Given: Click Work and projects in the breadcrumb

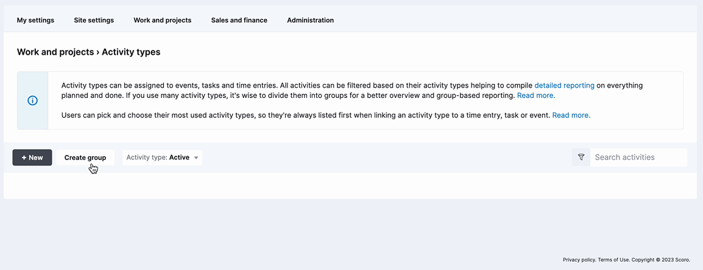Looking at the screenshot, I should coord(55,52).
